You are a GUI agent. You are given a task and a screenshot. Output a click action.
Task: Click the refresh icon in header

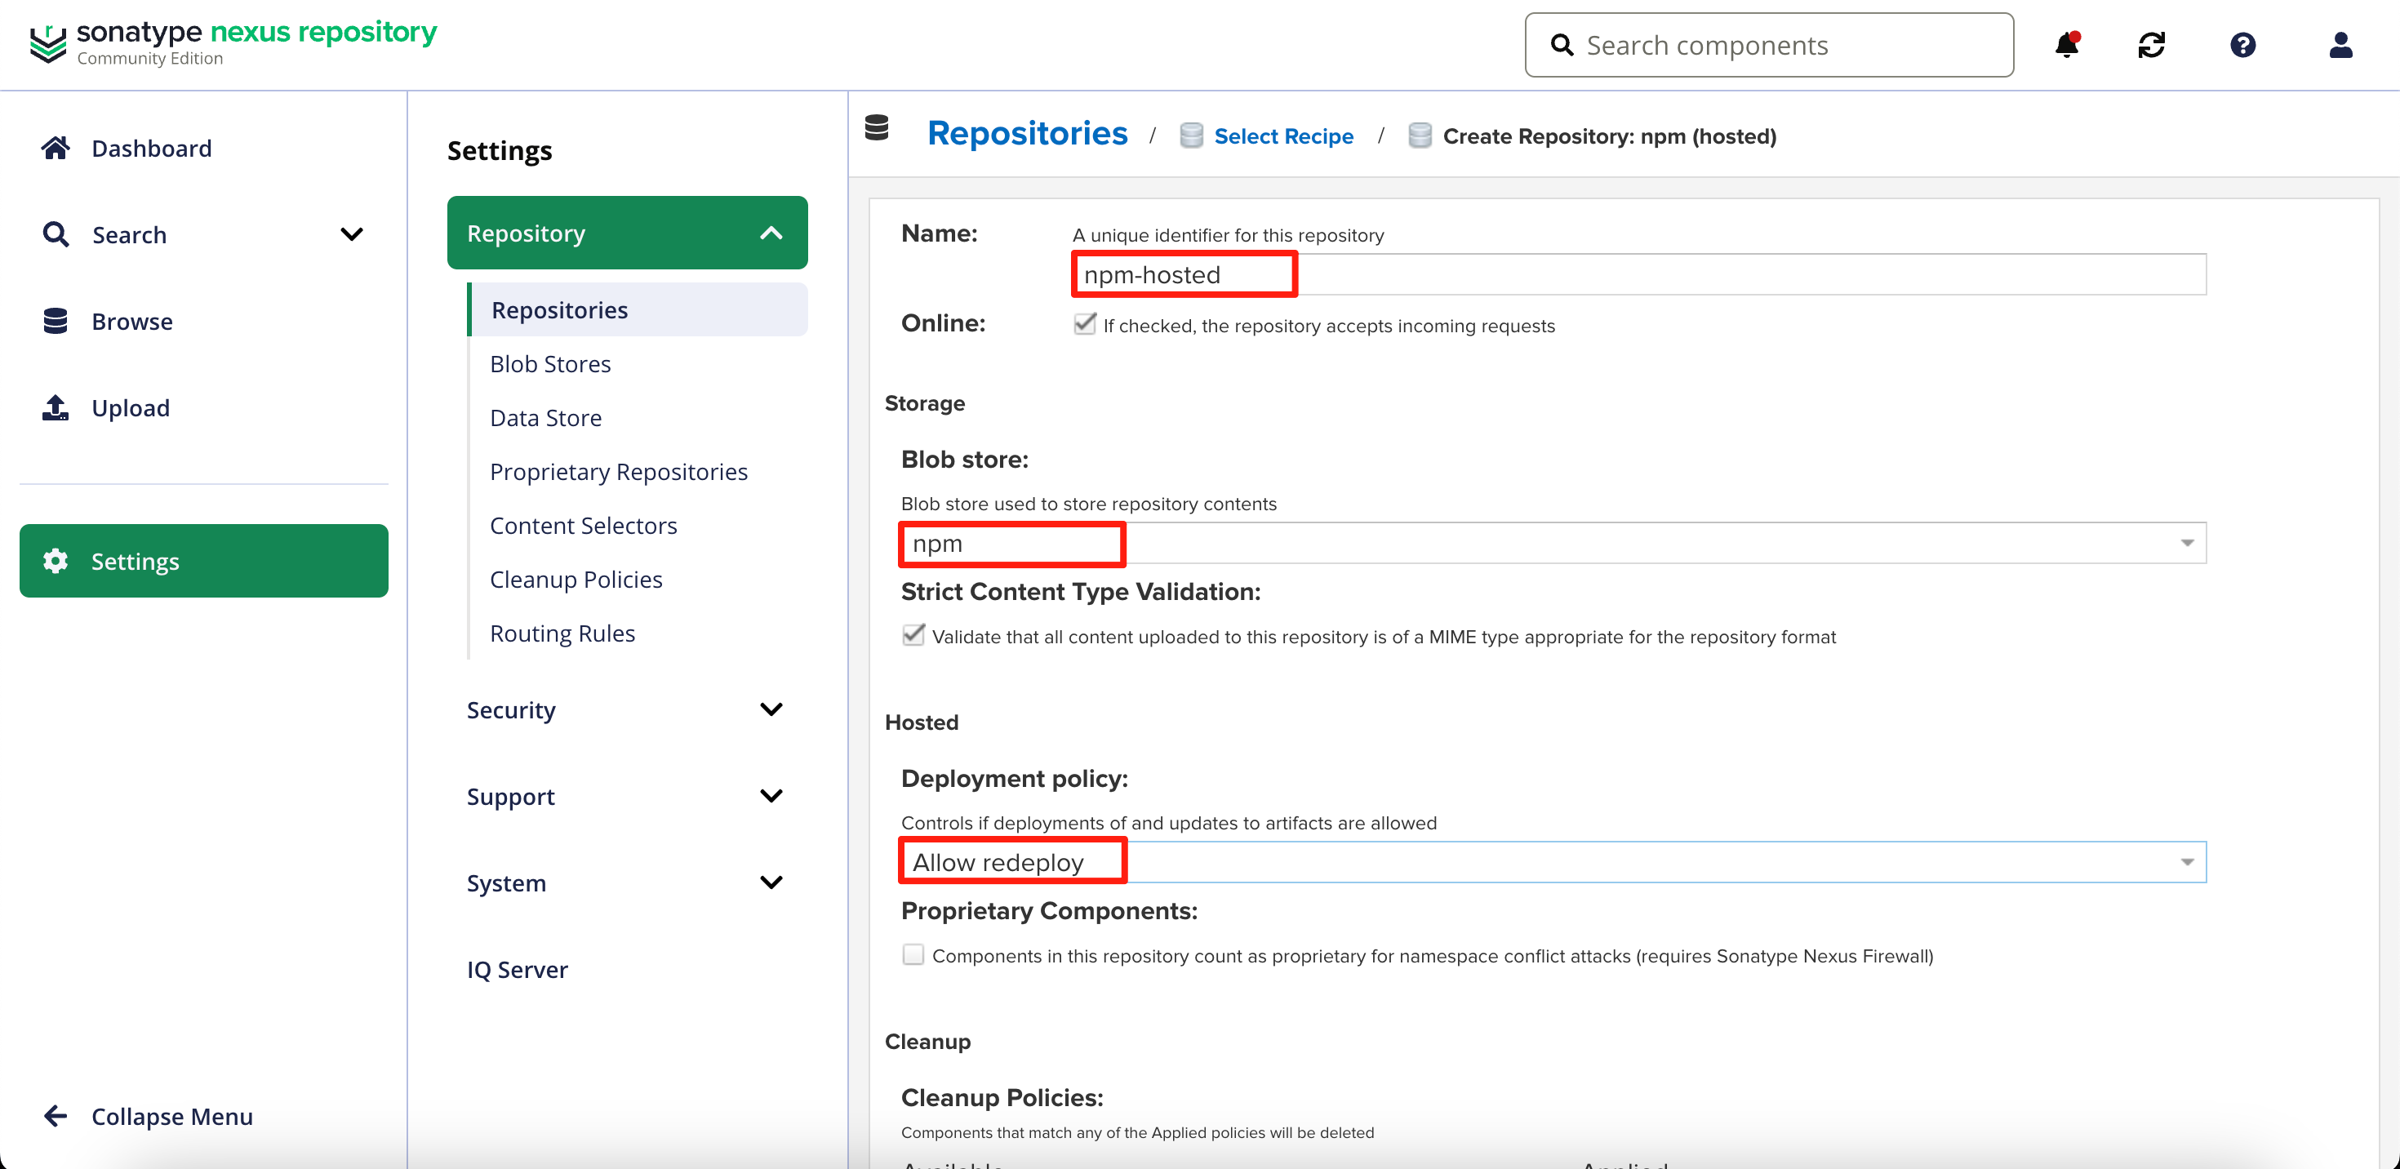point(2151,45)
